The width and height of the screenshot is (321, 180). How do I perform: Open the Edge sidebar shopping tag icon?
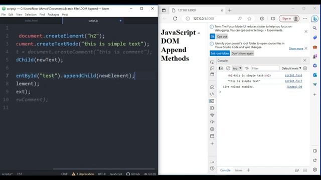point(315,37)
